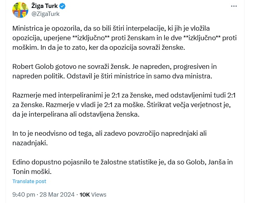Select the paragraph starting 'In to je neodvisno'

pos(110,138)
